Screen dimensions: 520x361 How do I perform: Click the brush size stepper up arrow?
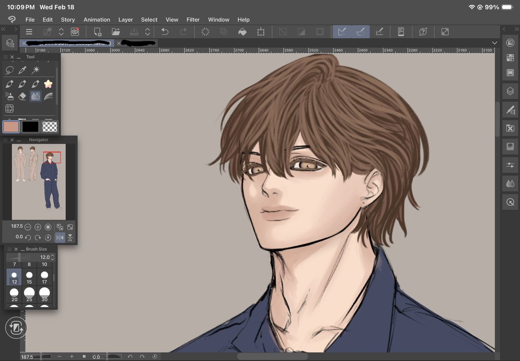tap(52, 255)
